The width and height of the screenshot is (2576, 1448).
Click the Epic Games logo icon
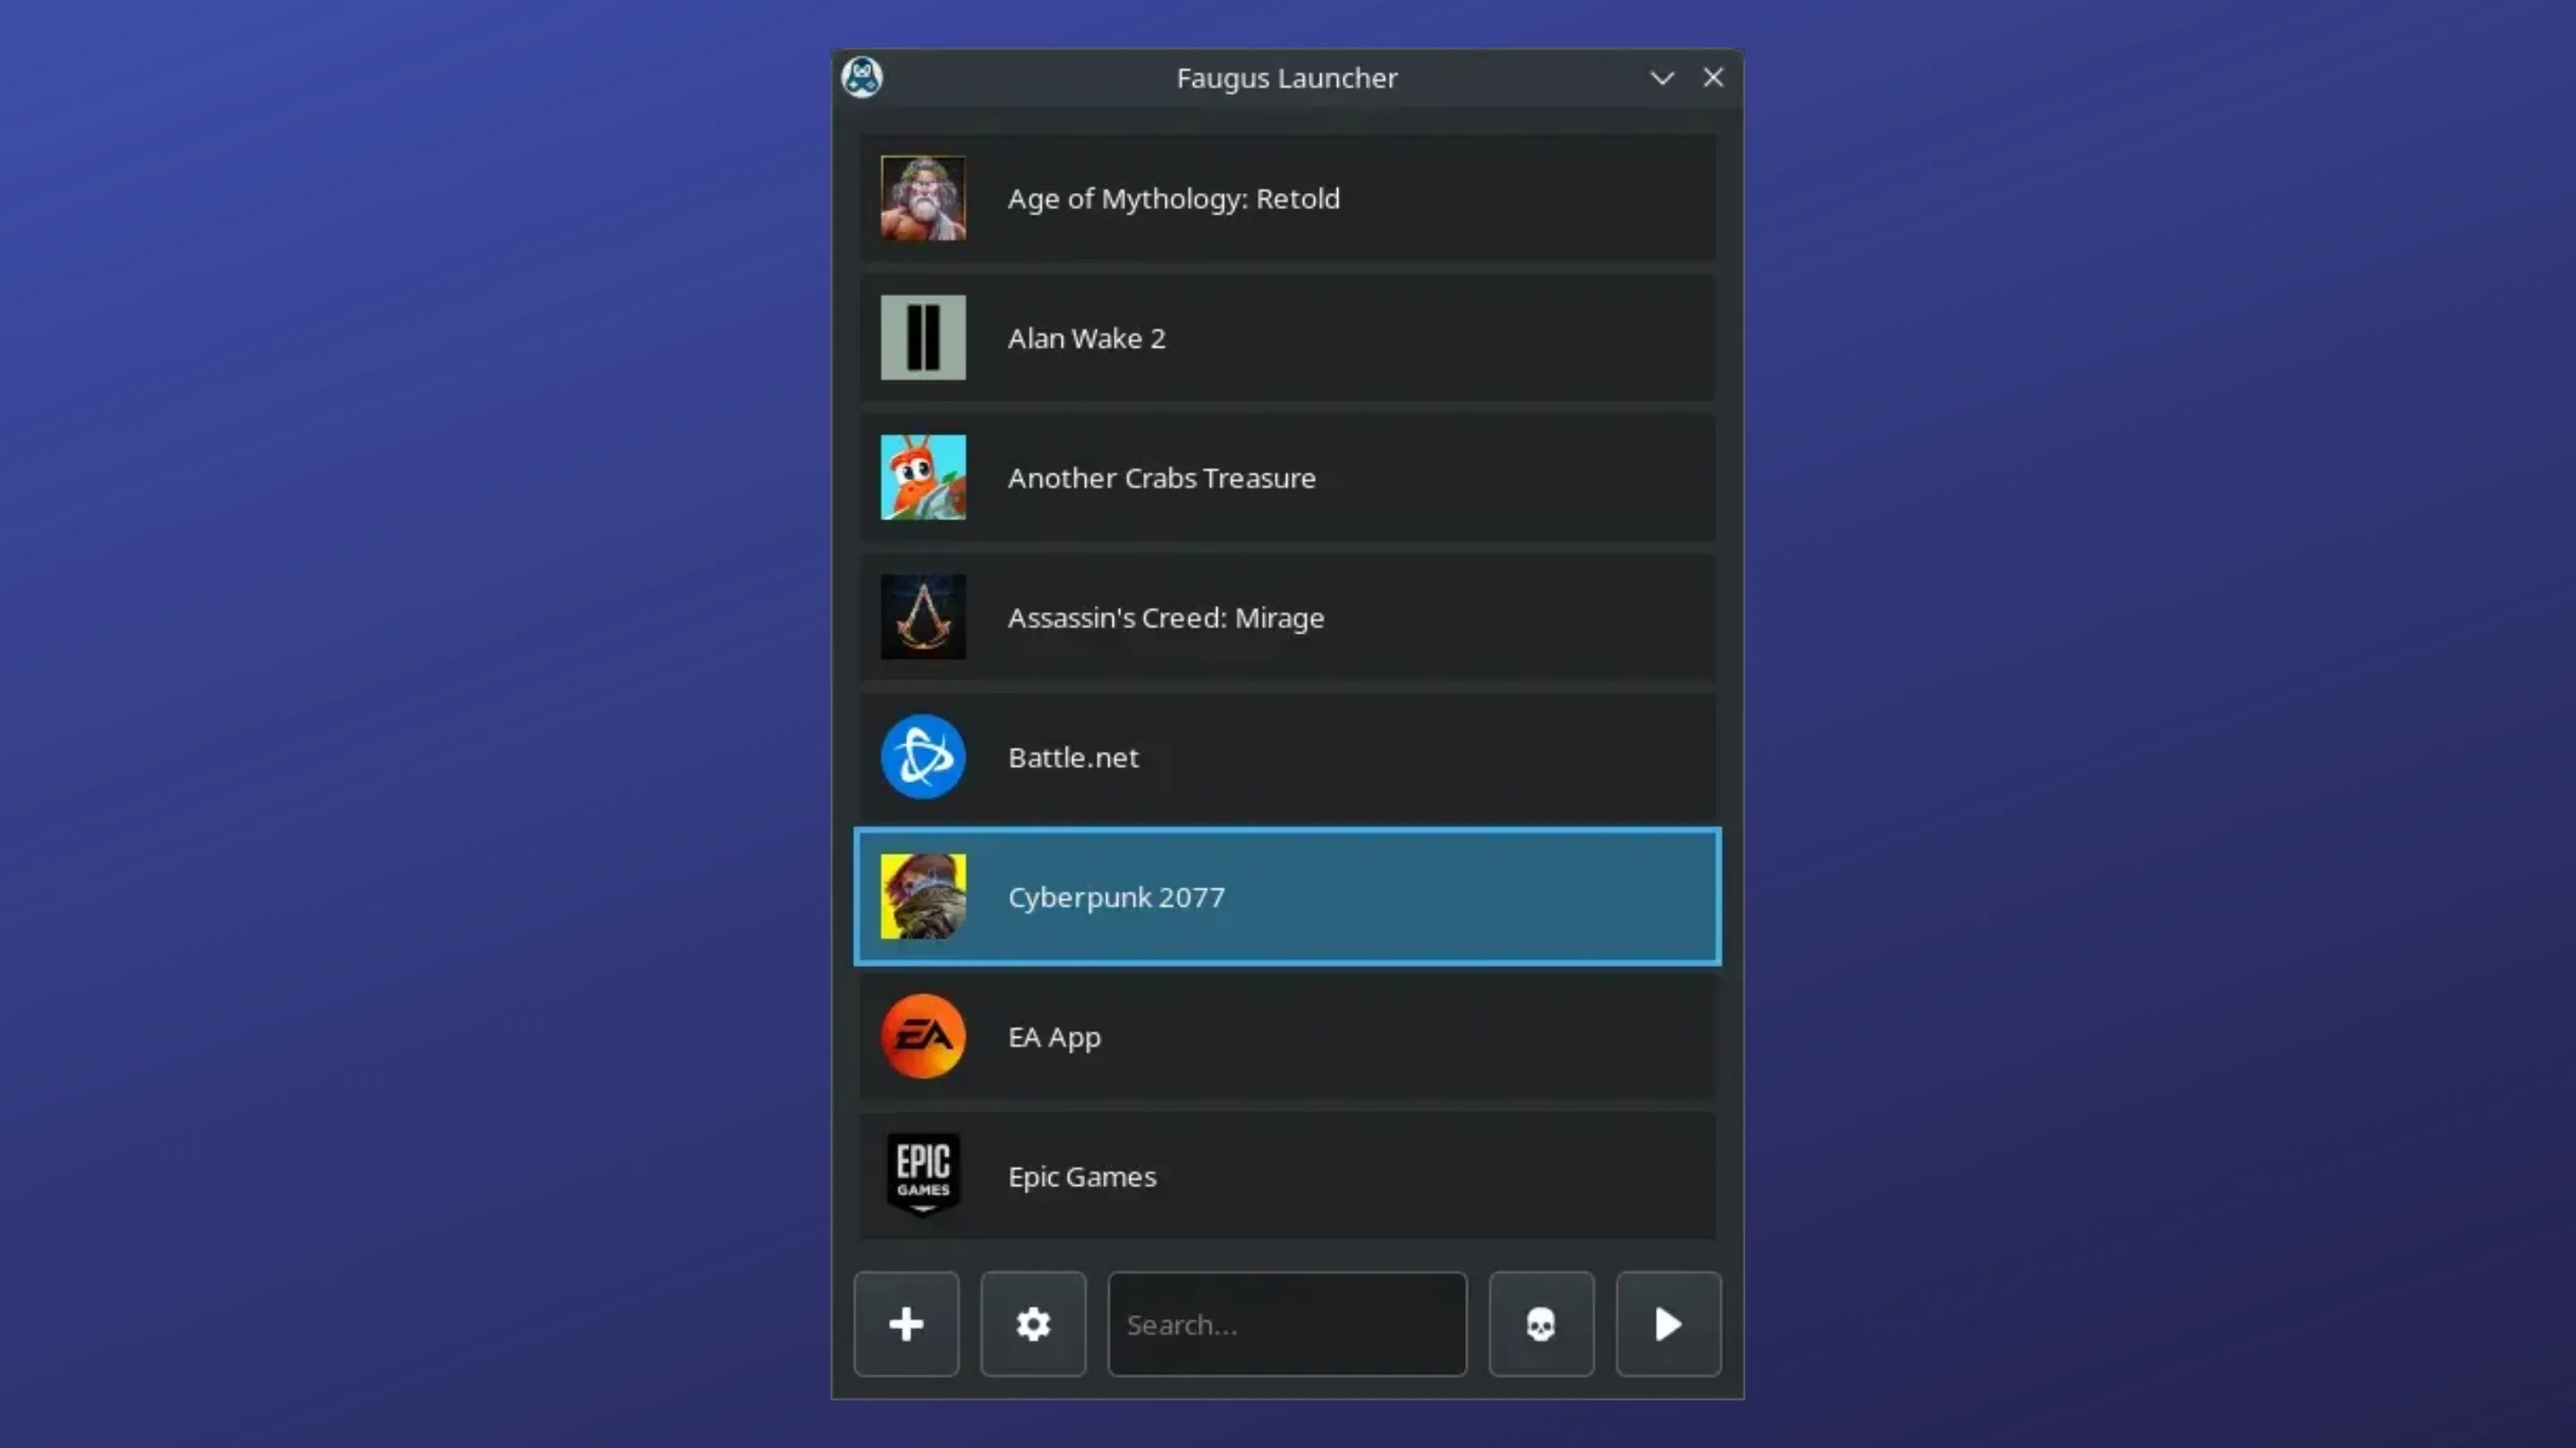[x=923, y=1176]
